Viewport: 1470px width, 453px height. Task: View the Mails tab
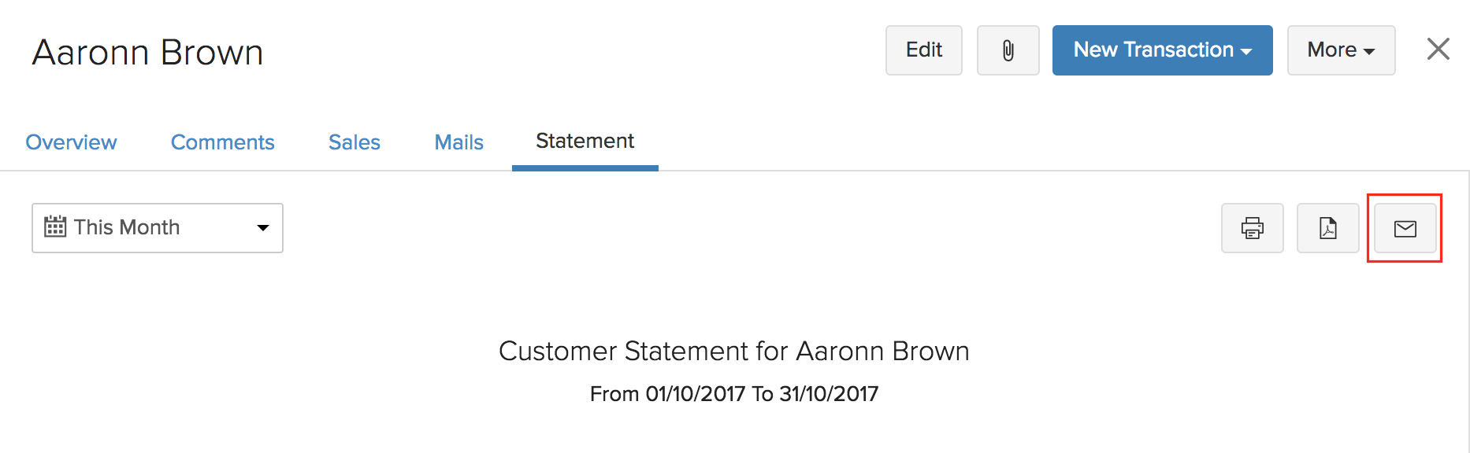[458, 142]
